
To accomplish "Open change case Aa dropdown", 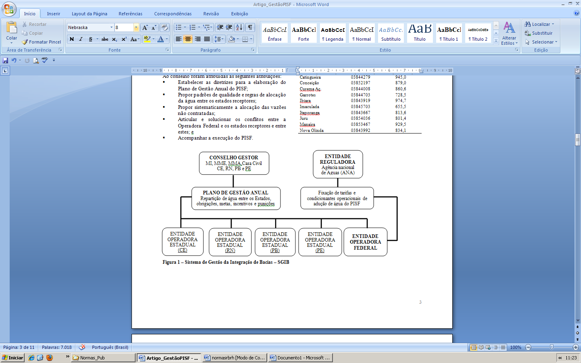I will pyautogui.click(x=135, y=39).
